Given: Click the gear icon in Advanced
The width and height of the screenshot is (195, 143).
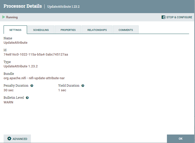Looking at the screenshot, I should [9, 139].
